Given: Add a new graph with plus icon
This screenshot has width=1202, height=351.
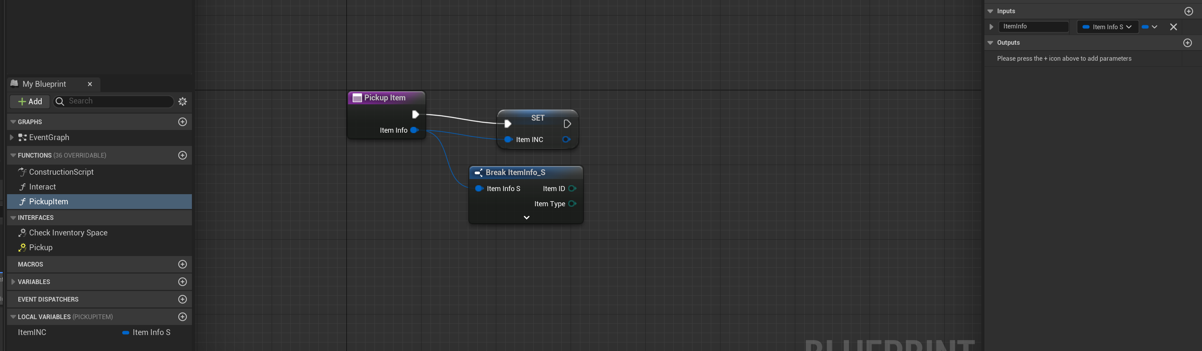Looking at the screenshot, I should pos(183,122).
